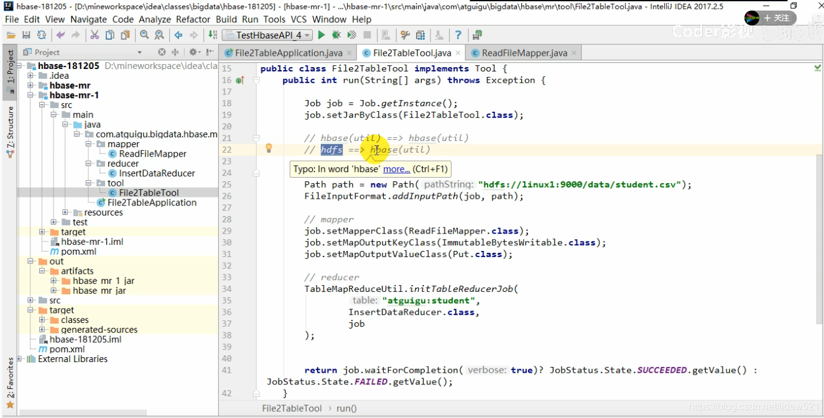The image size is (824, 418).
Task: Click the rightmost green chip toolbar icon
Action: (x=477, y=35)
